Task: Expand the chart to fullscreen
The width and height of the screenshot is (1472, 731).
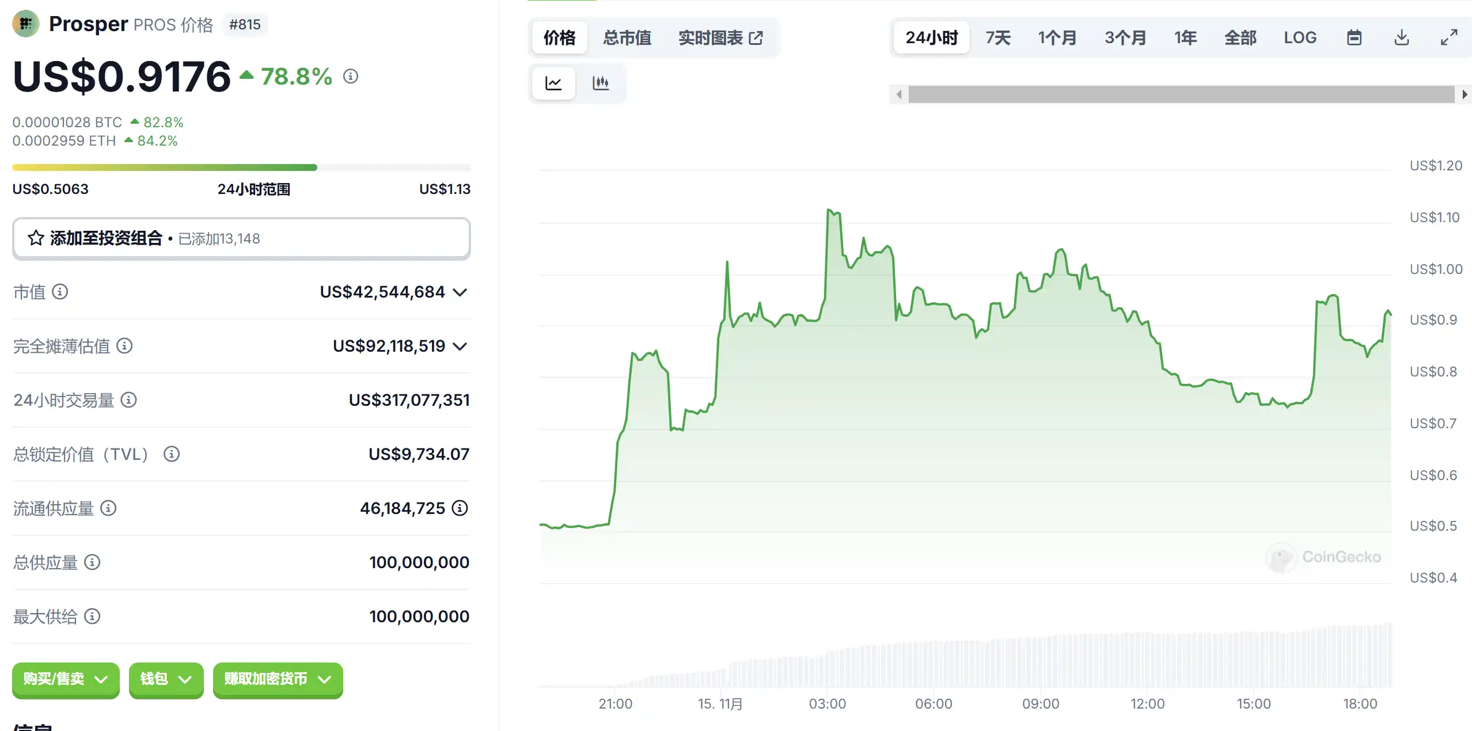Action: coord(1449,38)
